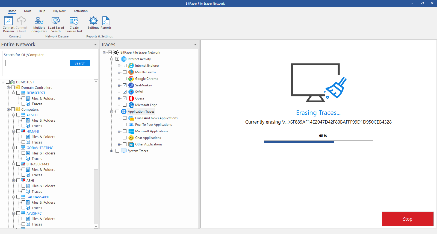Click the Other Applications icon
Image resolution: width=437 pixels, height=234 pixels.
[x=131, y=144]
